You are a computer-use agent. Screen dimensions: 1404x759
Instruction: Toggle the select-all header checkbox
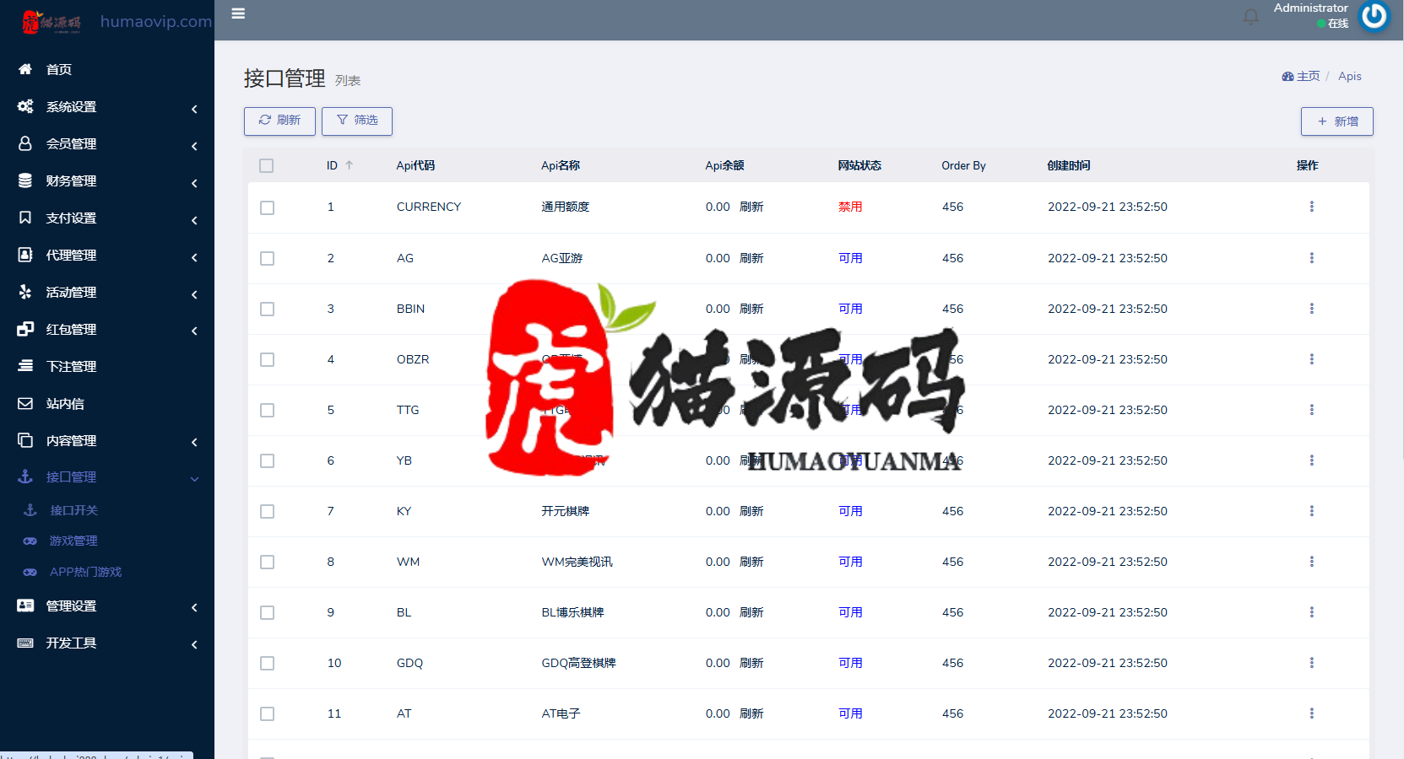pyautogui.click(x=267, y=166)
